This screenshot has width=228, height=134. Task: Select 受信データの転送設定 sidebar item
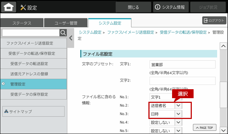(x=33, y=64)
